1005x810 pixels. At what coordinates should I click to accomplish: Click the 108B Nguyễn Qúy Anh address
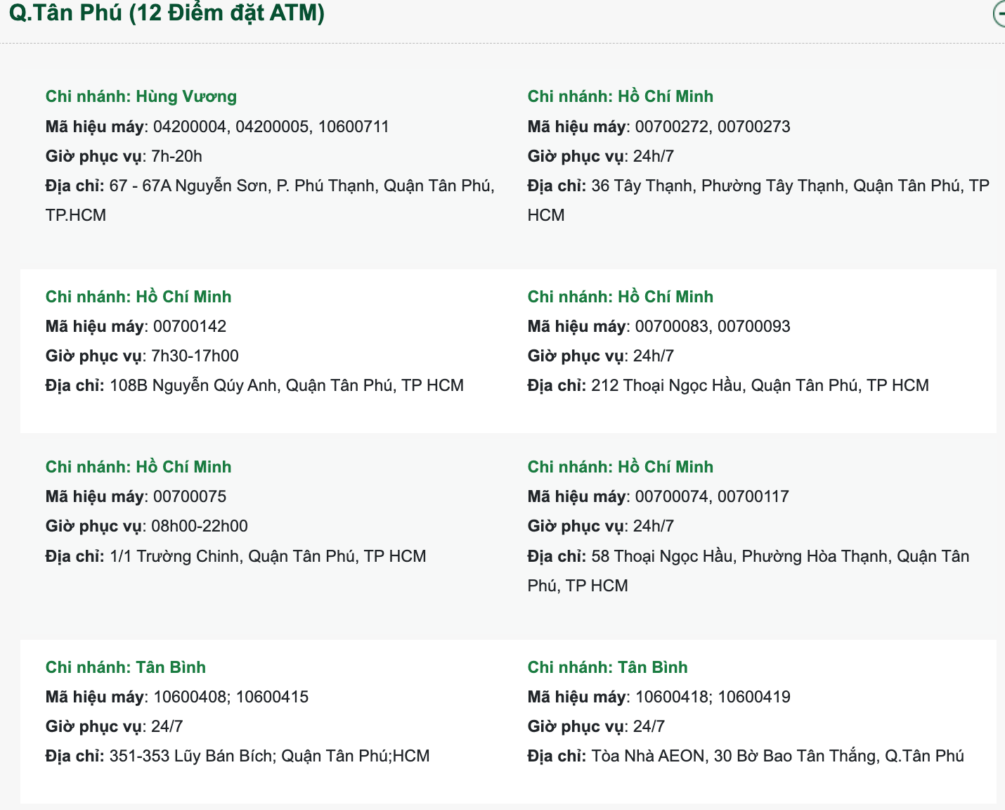(x=286, y=385)
